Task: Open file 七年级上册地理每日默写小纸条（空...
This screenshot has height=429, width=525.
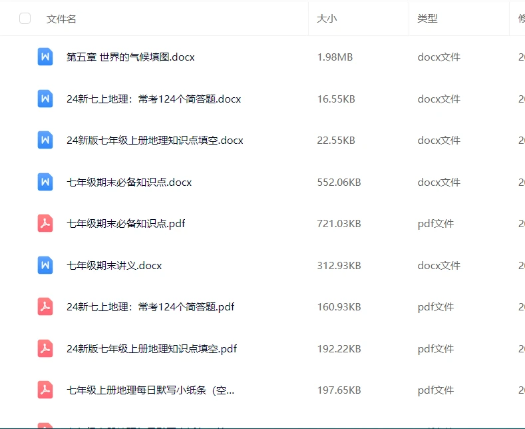Action: click(x=150, y=390)
